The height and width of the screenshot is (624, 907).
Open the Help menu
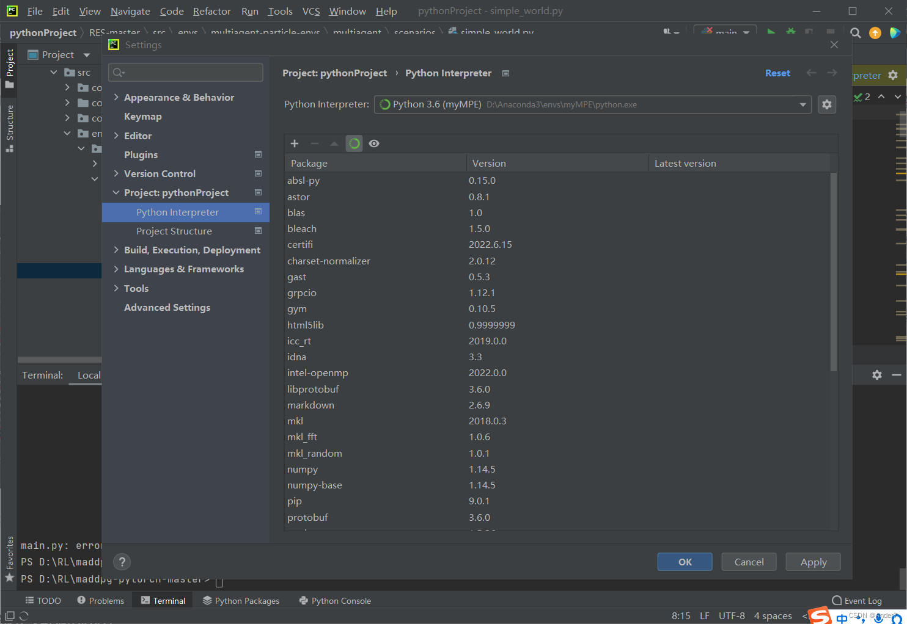[386, 11]
